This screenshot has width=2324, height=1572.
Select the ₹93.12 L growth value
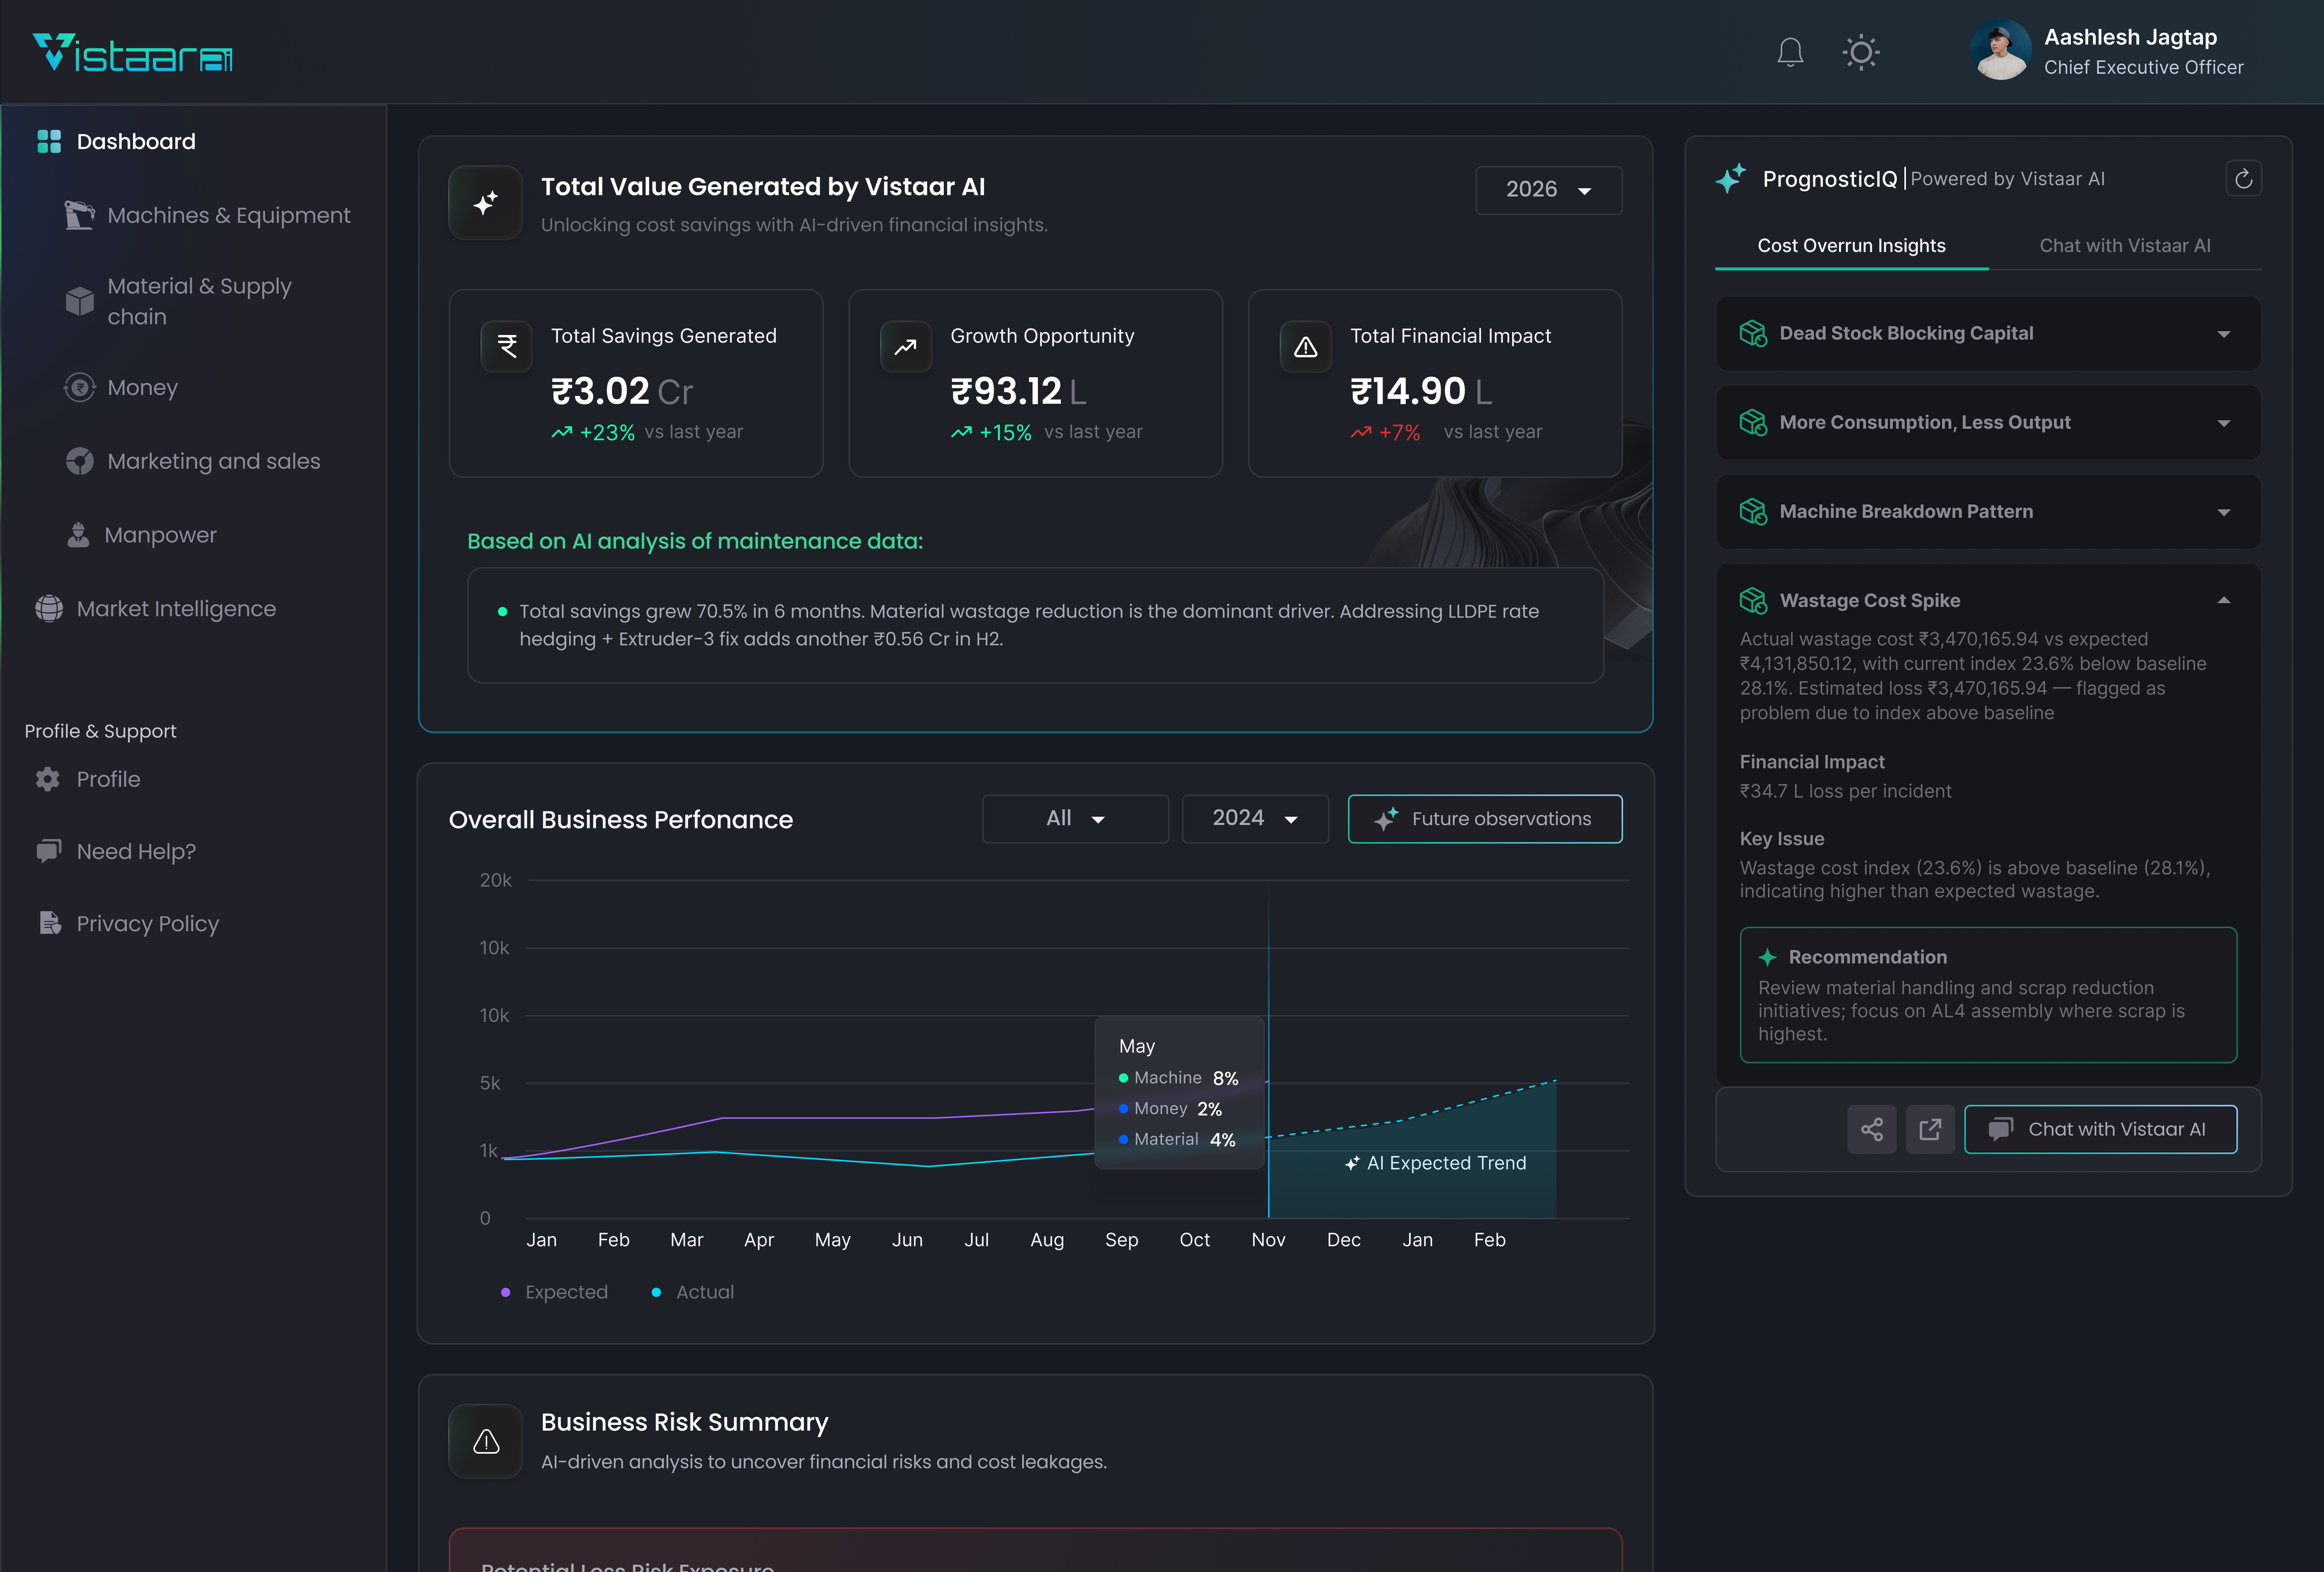(1018, 391)
